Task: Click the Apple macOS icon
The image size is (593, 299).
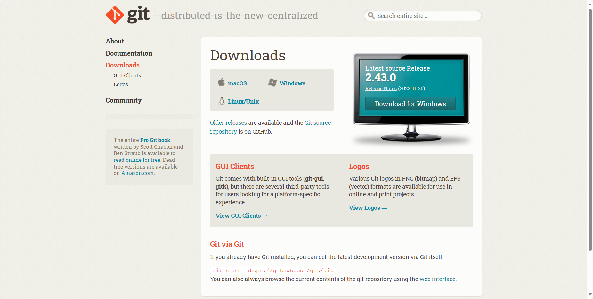Action: tap(221, 82)
